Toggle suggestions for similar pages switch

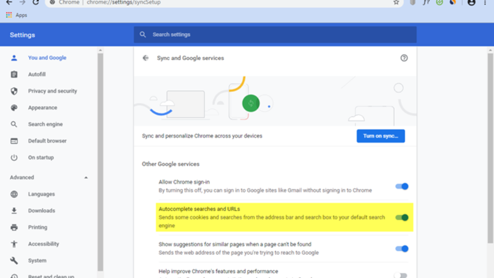(402, 248)
